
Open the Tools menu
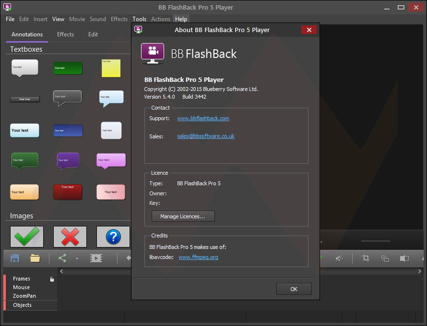click(x=140, y=19)
